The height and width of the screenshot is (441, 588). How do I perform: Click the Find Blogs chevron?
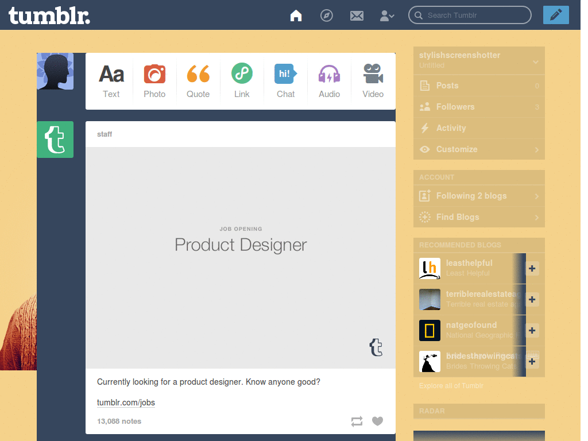click(537, 218)
